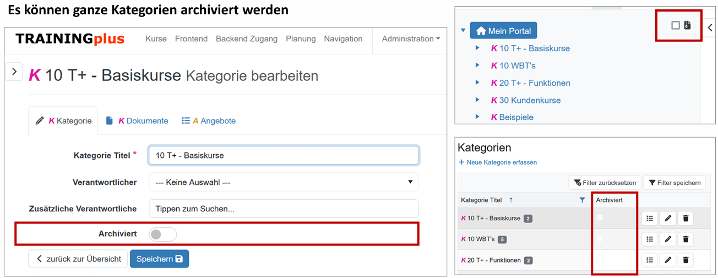This screenshot has height=278, width=718.
Task: Open the Verantwortlicher dropdown
Action: click(283, 182)
